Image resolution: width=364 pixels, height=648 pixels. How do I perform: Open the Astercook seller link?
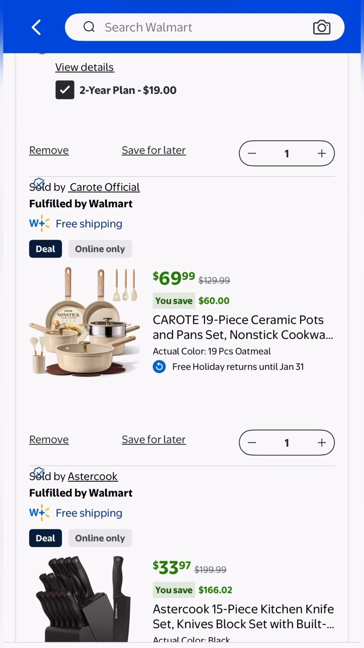click(x=93, y=476)
